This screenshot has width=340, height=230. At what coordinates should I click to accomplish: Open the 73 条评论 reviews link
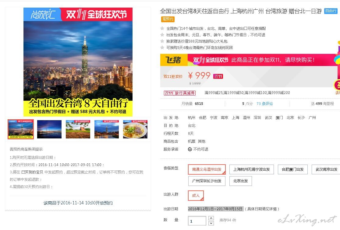264,104
